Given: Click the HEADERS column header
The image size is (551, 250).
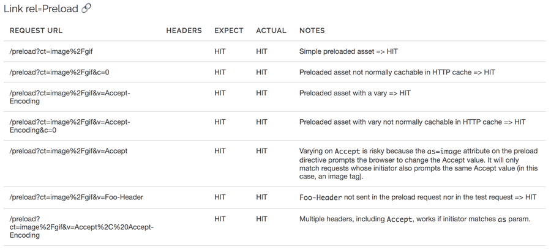Looking at the screenshot, I should click(x=184, y=31).
